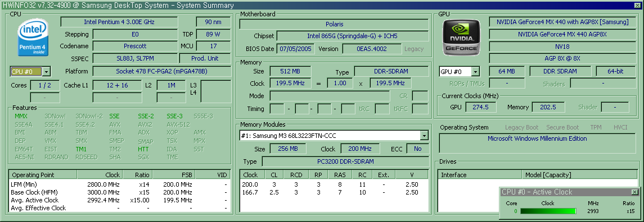644x222 pixels.
Task: Click the Intel 865G chipset field
Action: [352, 36]
